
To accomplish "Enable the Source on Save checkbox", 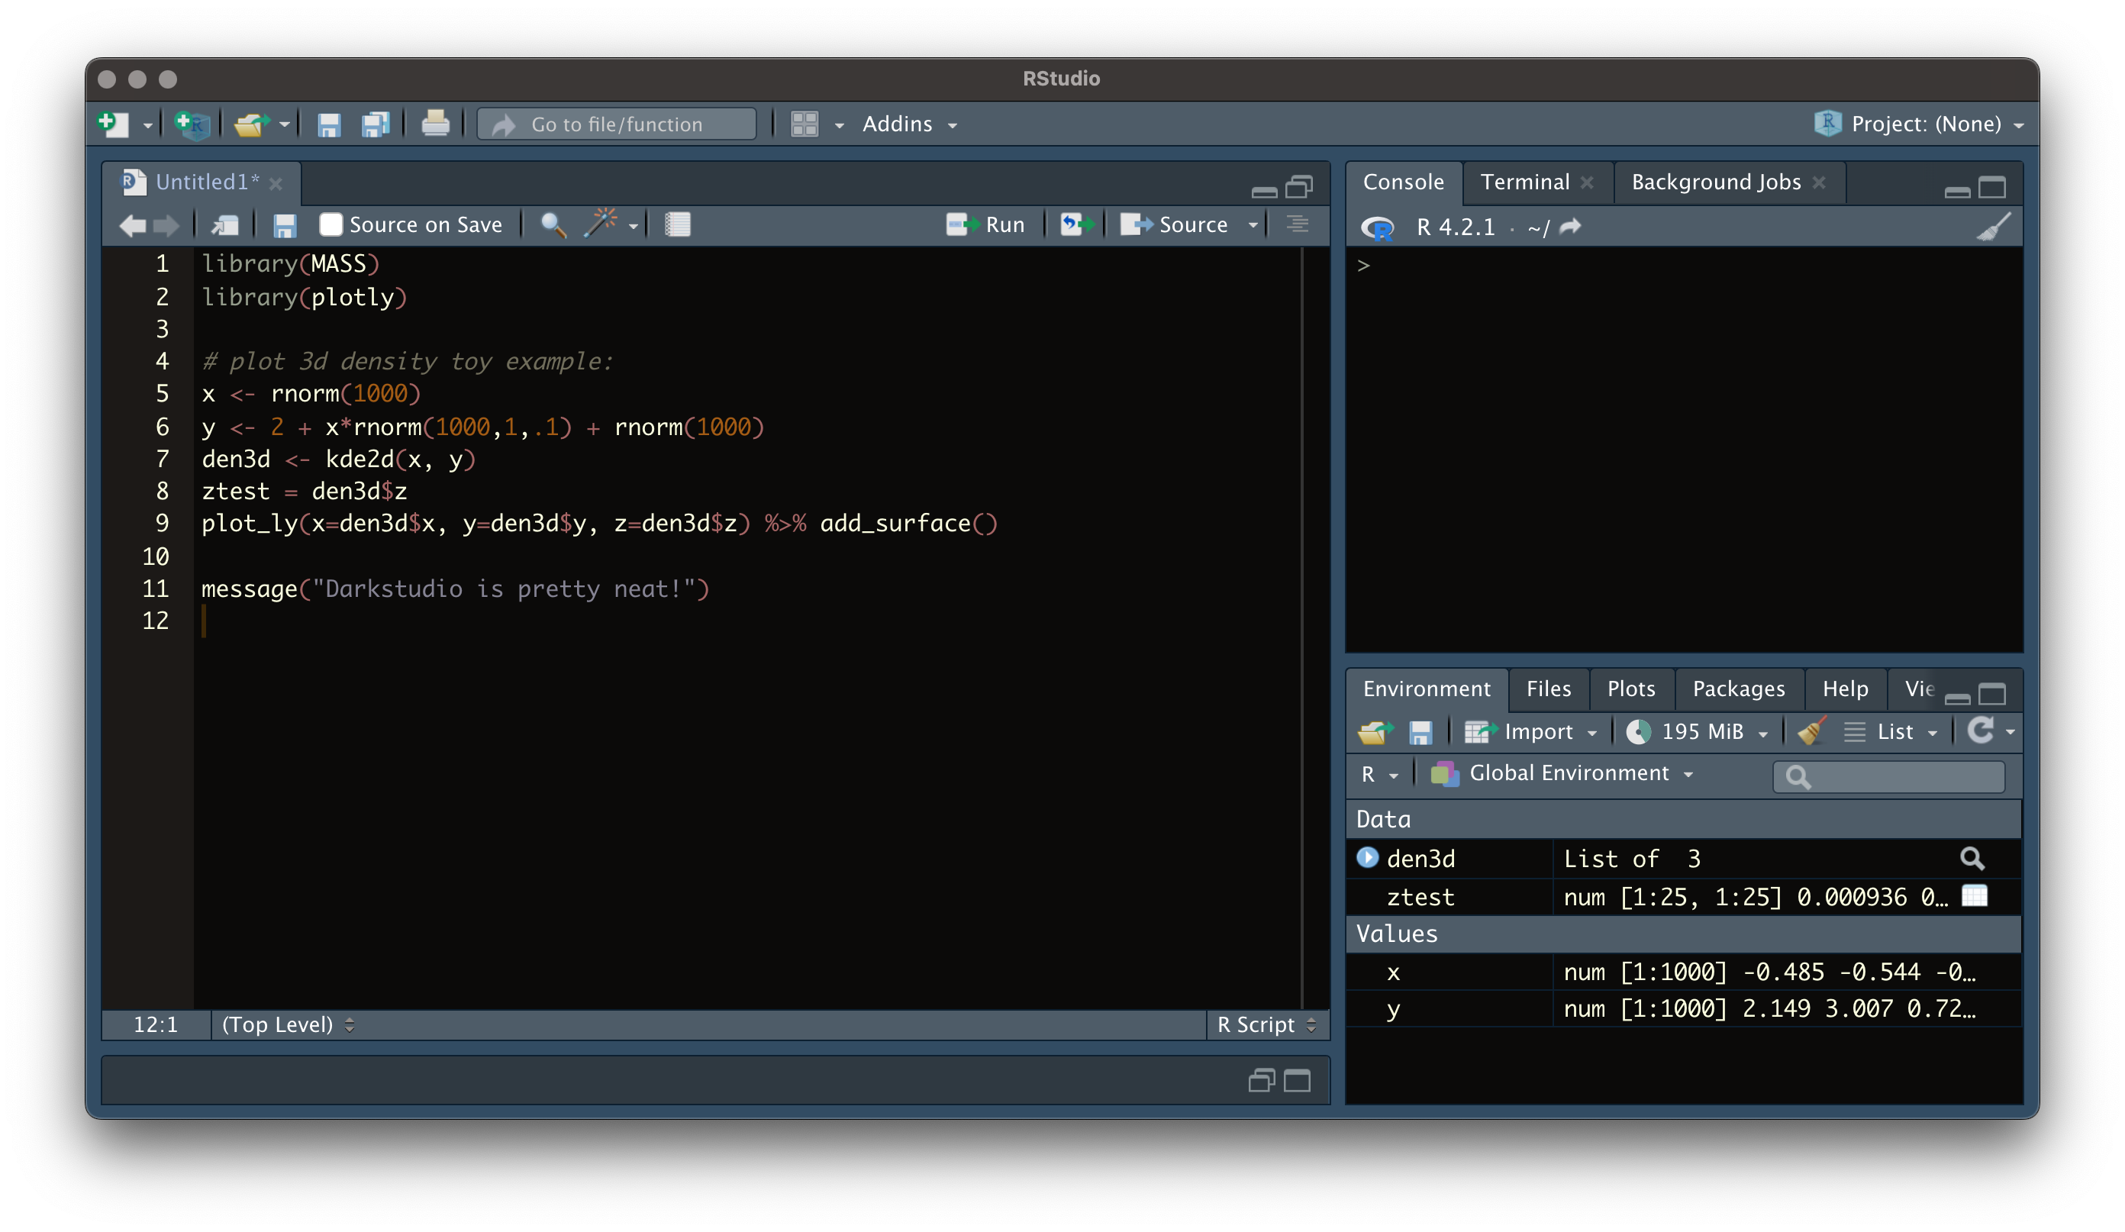I will [x=331, y=224].
